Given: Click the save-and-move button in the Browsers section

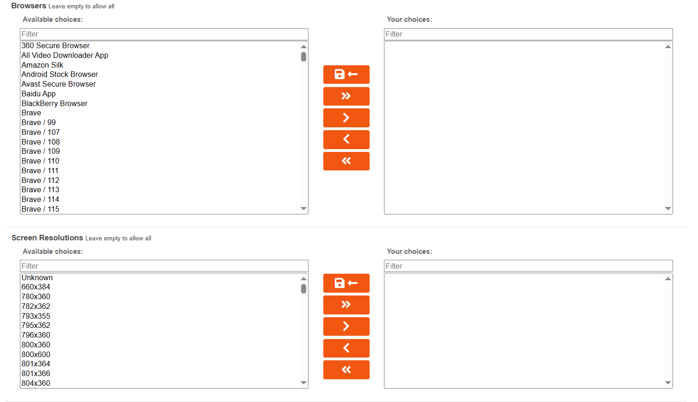Looking at the screenshot, I should [x=346, y=75].
